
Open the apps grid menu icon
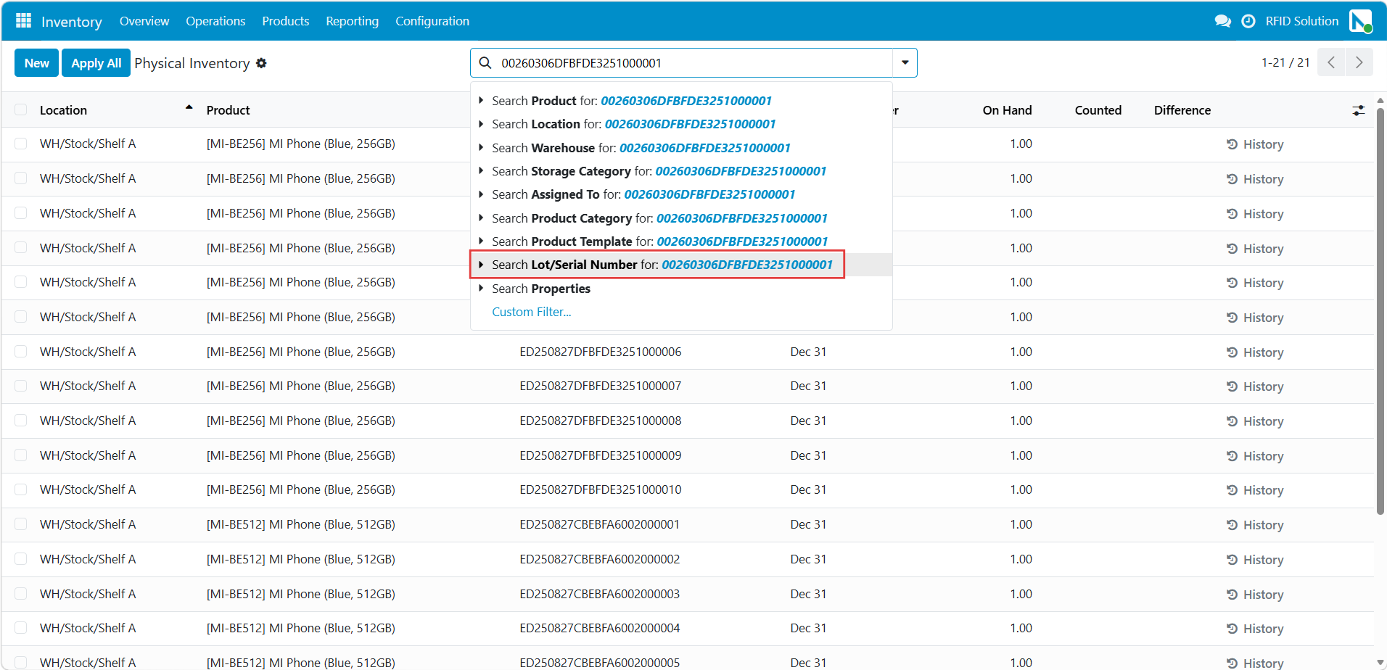click(23, 21)
